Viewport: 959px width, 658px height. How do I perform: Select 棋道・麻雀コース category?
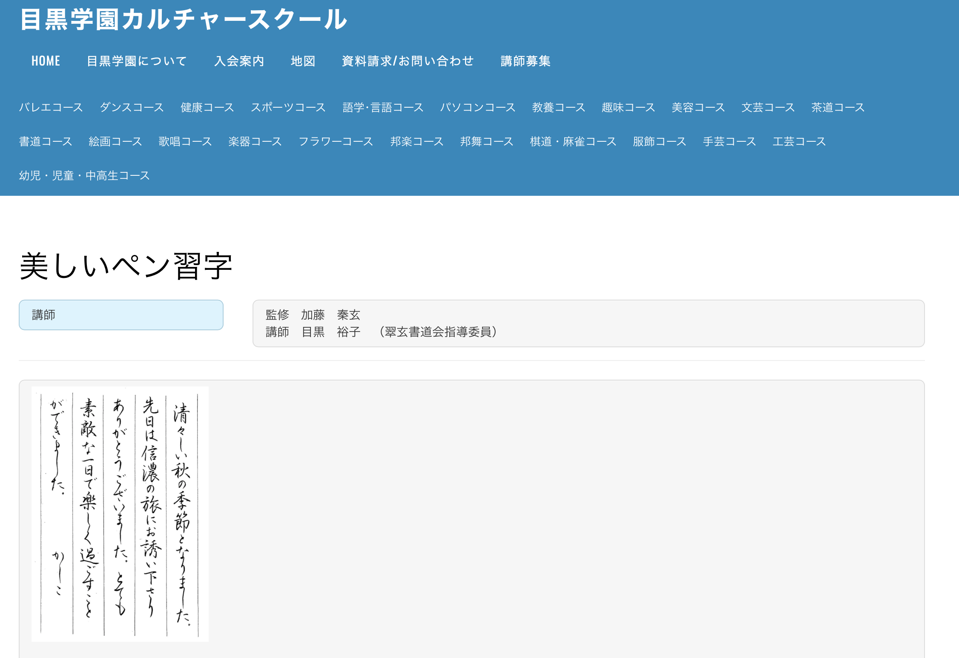pyautogui.click(x=573, y=141)
